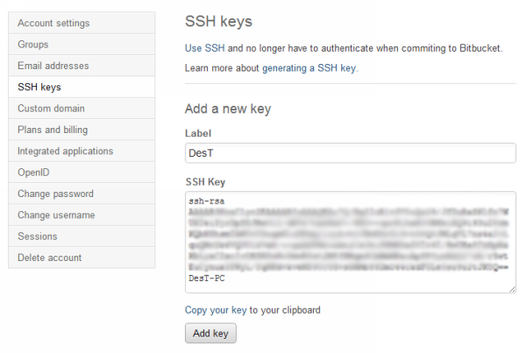The width and height of the screenshot is (526, 353).
Task: Select OpenID in the sidebar
Action: tap(33, 173)
